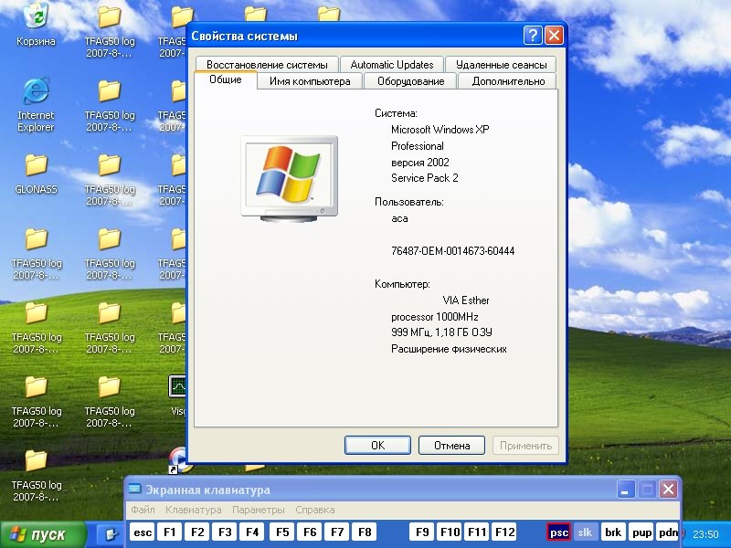This screenshot has height=548, width=731.
Task: Open the пуск Start menu
Action: point(43,534)
